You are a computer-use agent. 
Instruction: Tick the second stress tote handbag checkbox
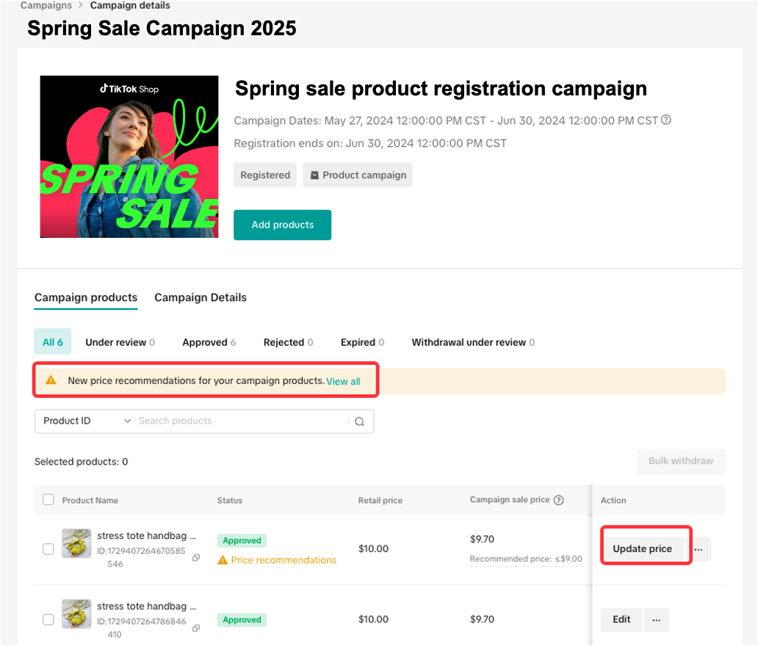point(48,620)
